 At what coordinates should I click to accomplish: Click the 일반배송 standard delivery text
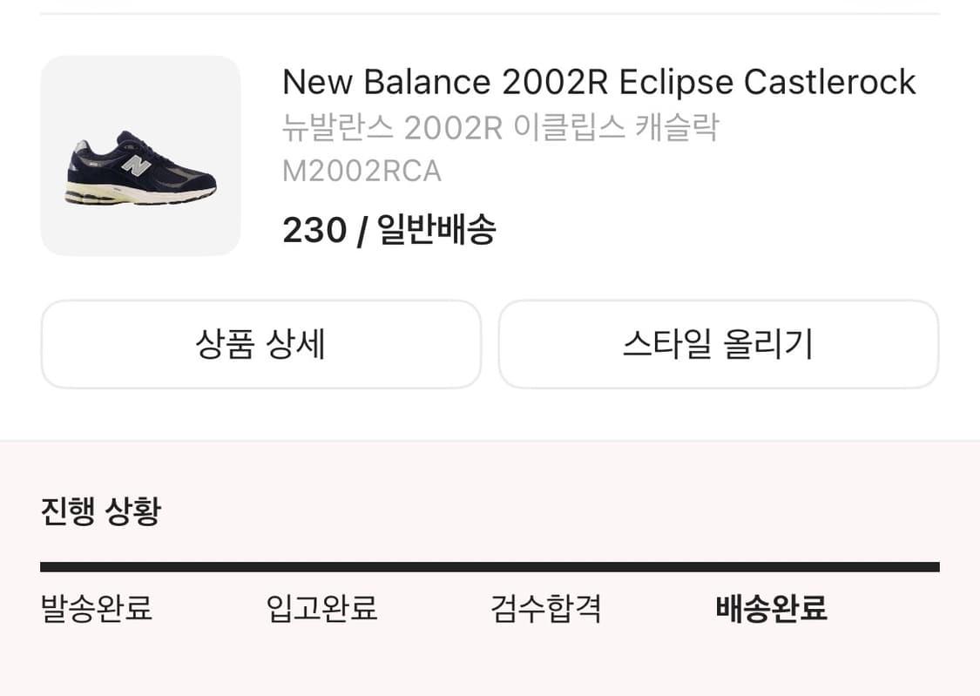435,229
